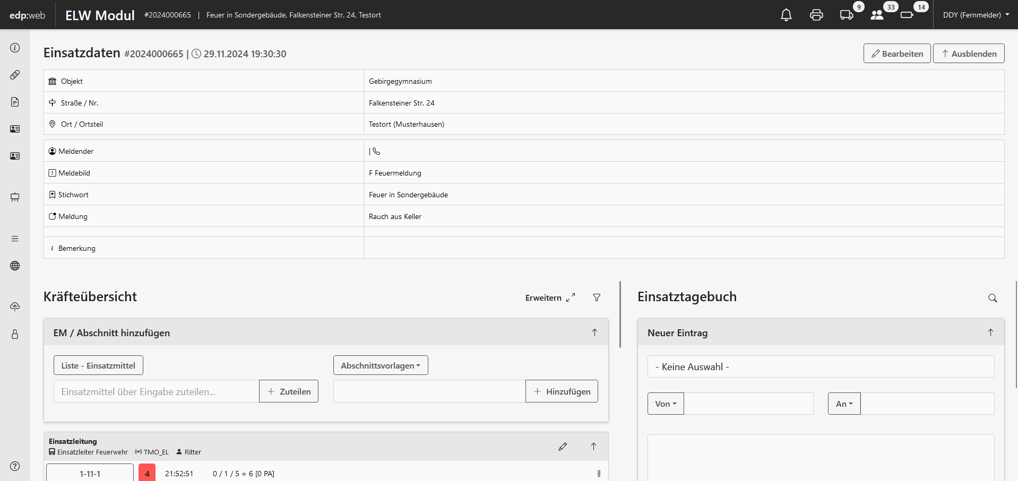The height and width of the screenshot is (481, 1018).
Task: Collapse the EM / Abschnitt hinzufügen panel
Action: tap(594, 333)
